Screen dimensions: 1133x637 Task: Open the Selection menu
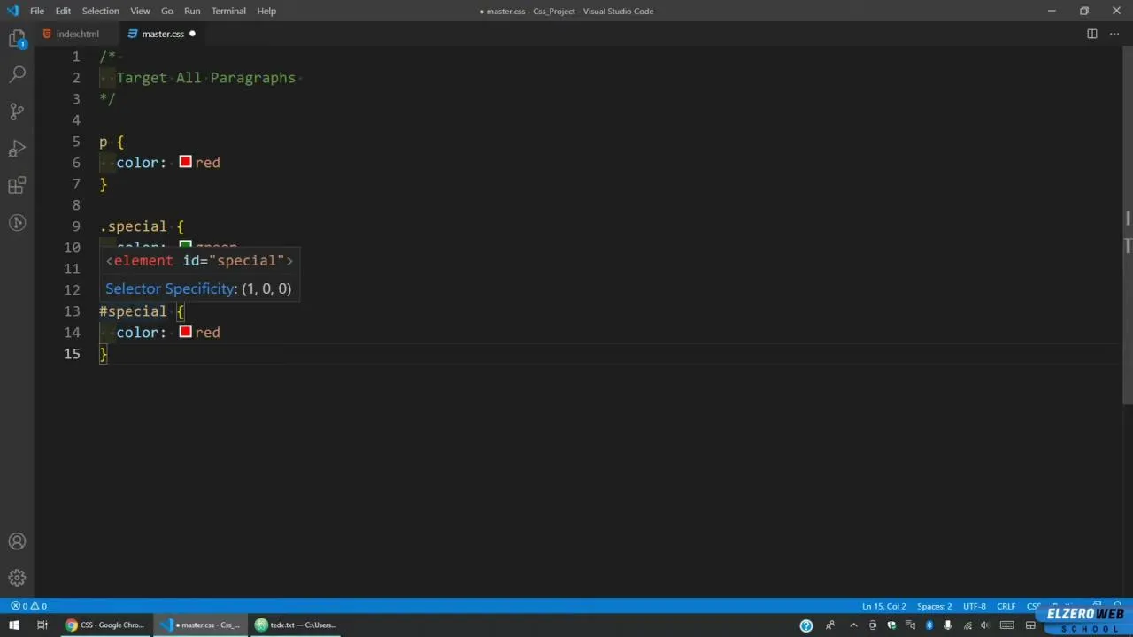pyautogui.click(x=100, y=11)
